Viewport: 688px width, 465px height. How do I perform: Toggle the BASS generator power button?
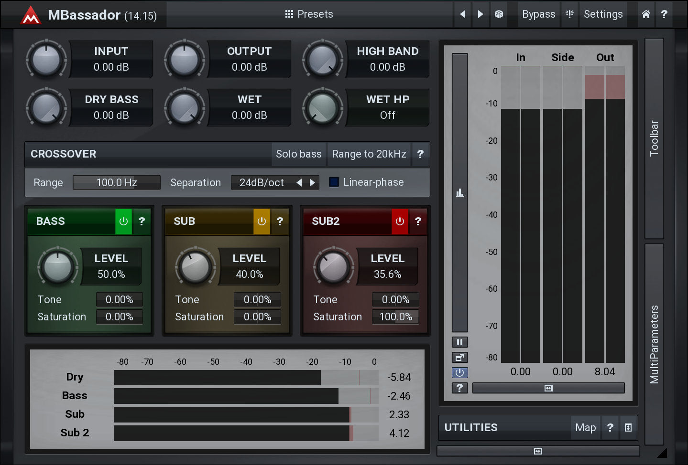(123, 222)
